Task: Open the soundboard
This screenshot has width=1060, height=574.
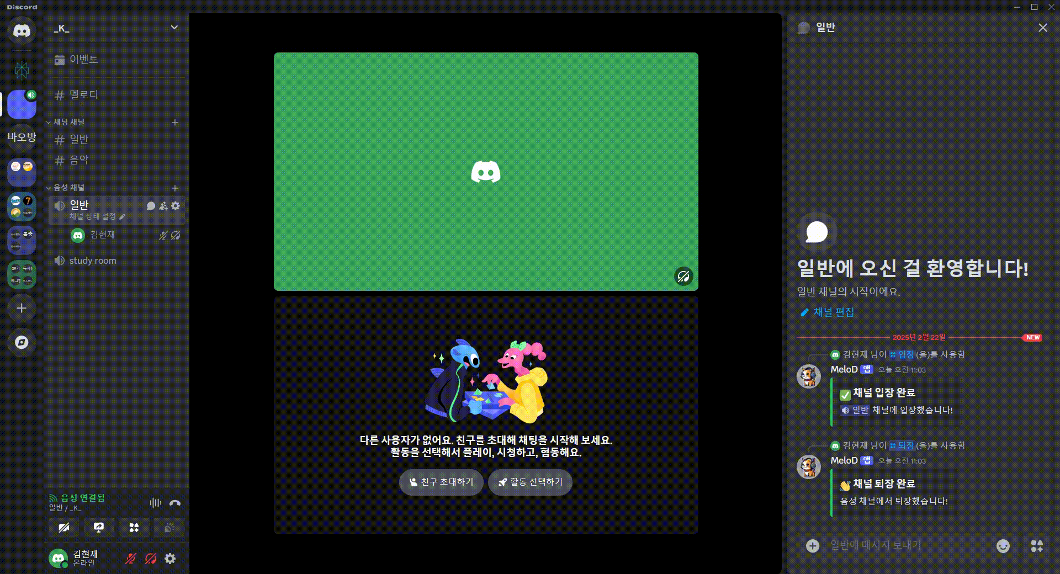Action: coord(169,528)
